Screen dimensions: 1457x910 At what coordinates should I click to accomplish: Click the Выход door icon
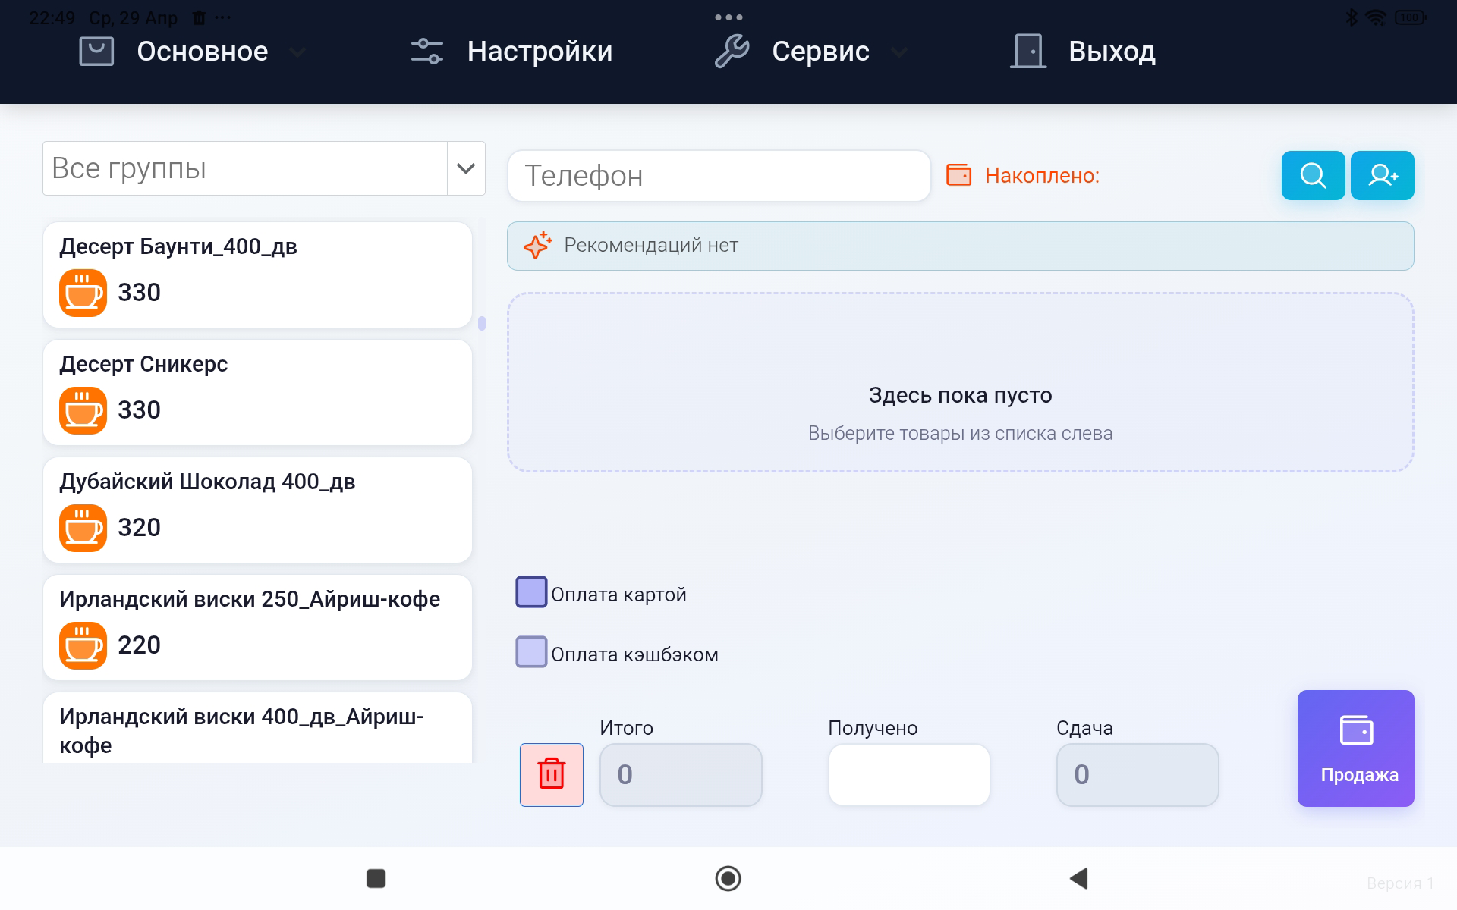[1028, 52]
